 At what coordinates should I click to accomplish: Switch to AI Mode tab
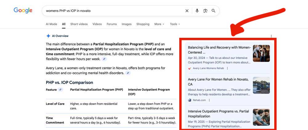(51, 24)
